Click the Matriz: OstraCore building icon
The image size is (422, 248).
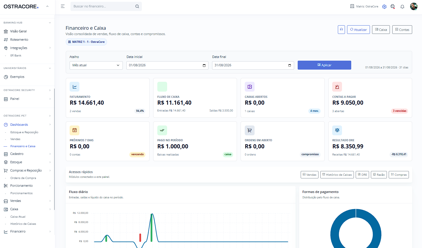click(x=352, y=6)
